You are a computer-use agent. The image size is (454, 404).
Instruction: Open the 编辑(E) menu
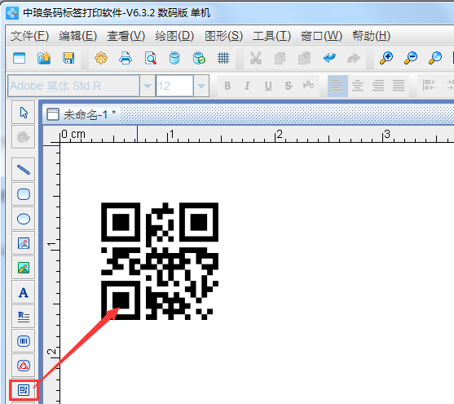[78, 36]
